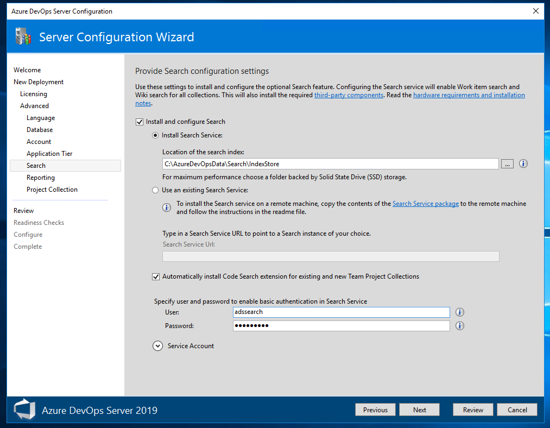Open the Welcome step
This screenshot has width=550, height=428.
click(27, 70)
